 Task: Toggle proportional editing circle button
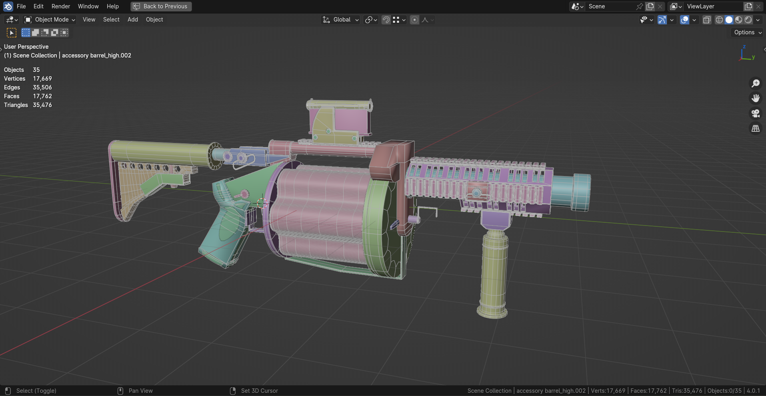coord(414,20)
